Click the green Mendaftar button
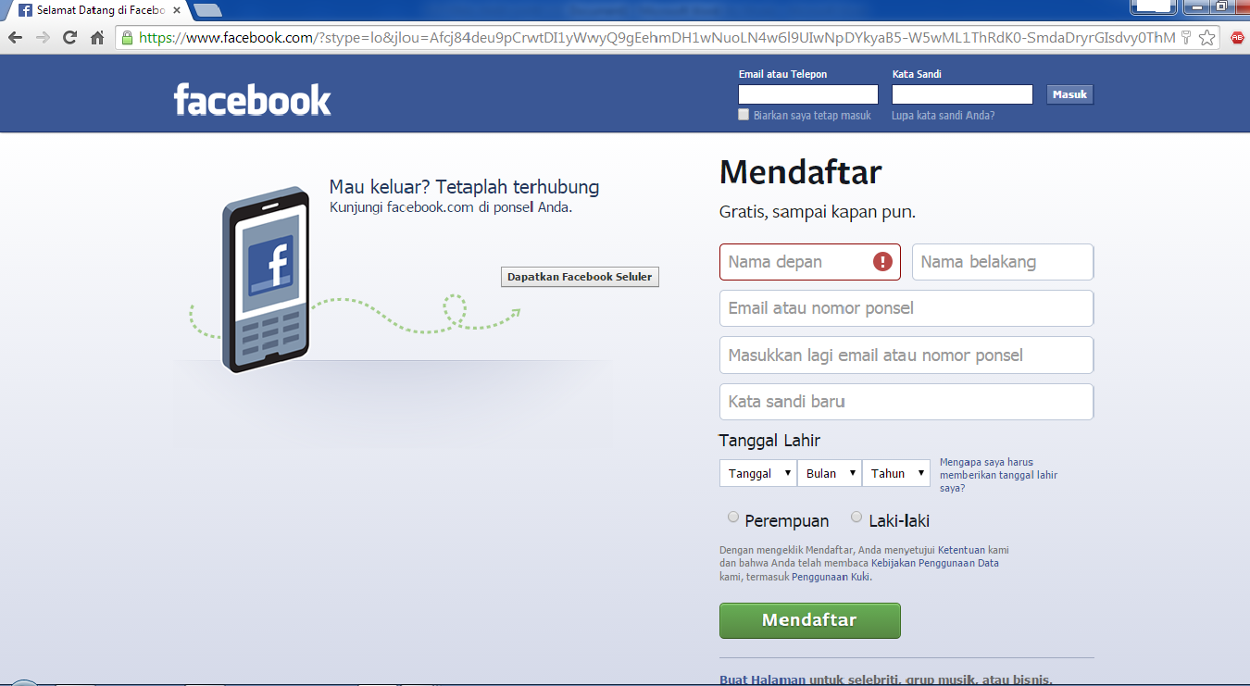This screenshot has width=1250, height=686. point(809,620)
